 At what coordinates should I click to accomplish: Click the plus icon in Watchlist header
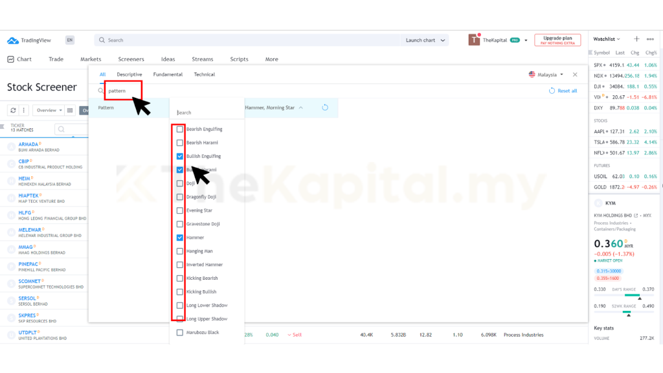(636, 40)
